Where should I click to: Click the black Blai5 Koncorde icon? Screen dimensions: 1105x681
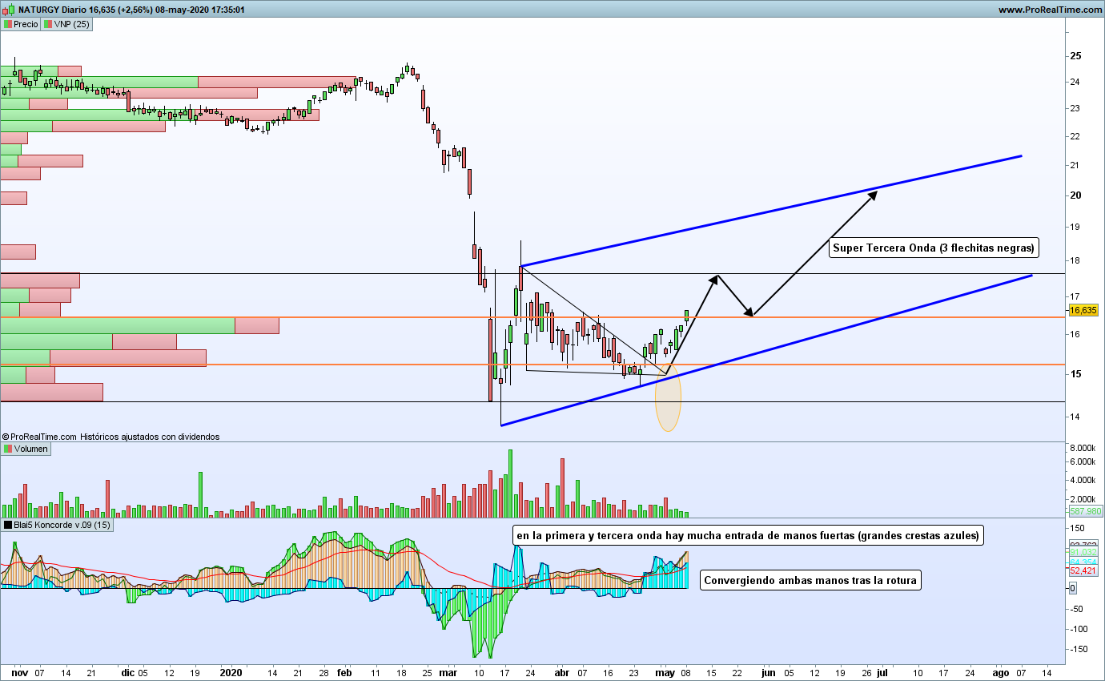click(x=7, y=526)
